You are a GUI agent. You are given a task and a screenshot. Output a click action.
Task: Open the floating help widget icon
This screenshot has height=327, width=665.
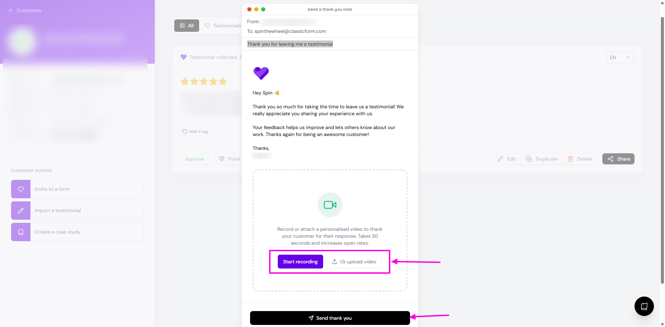pyautogui.click(x=644, y=306)
